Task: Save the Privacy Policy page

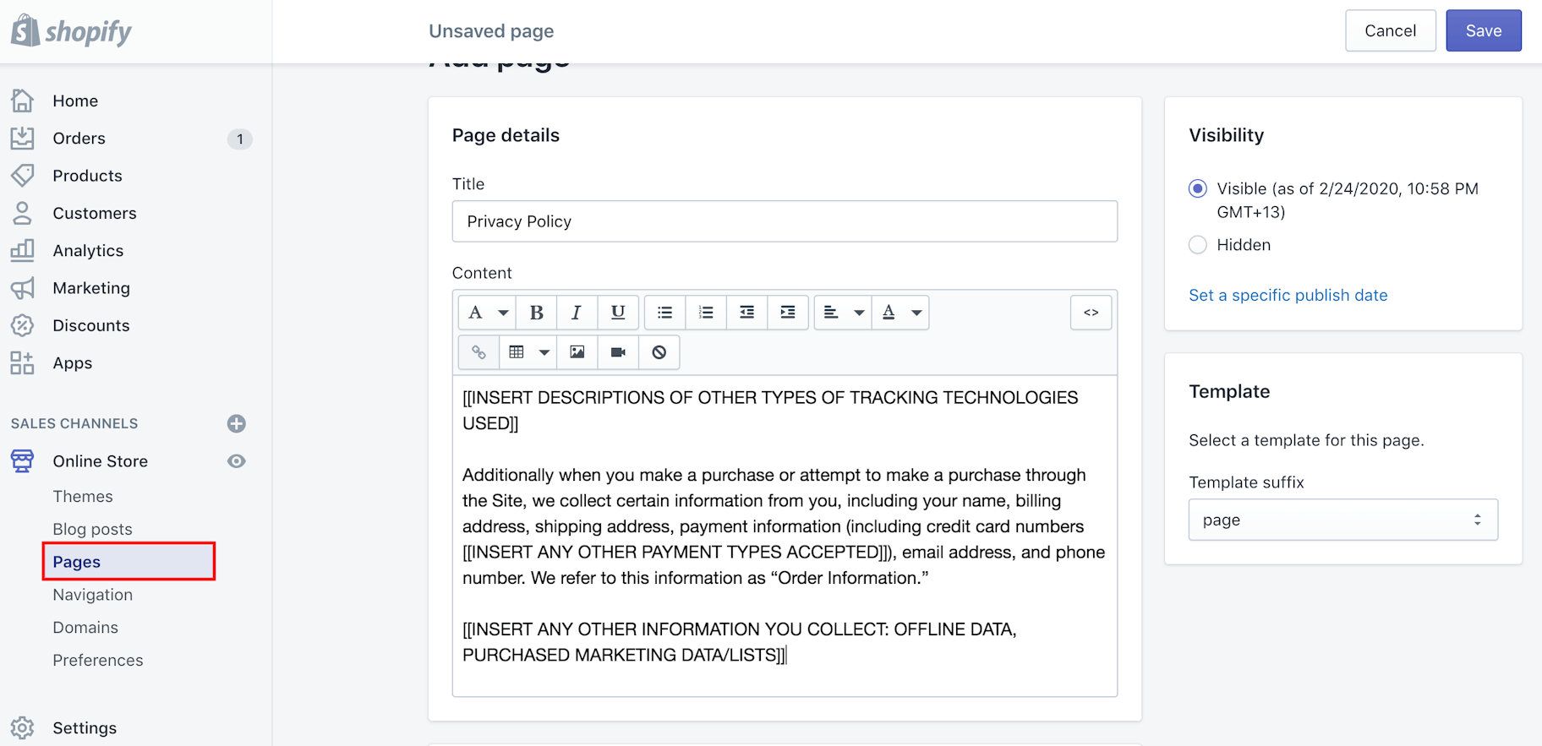Action: (1483, 30)
